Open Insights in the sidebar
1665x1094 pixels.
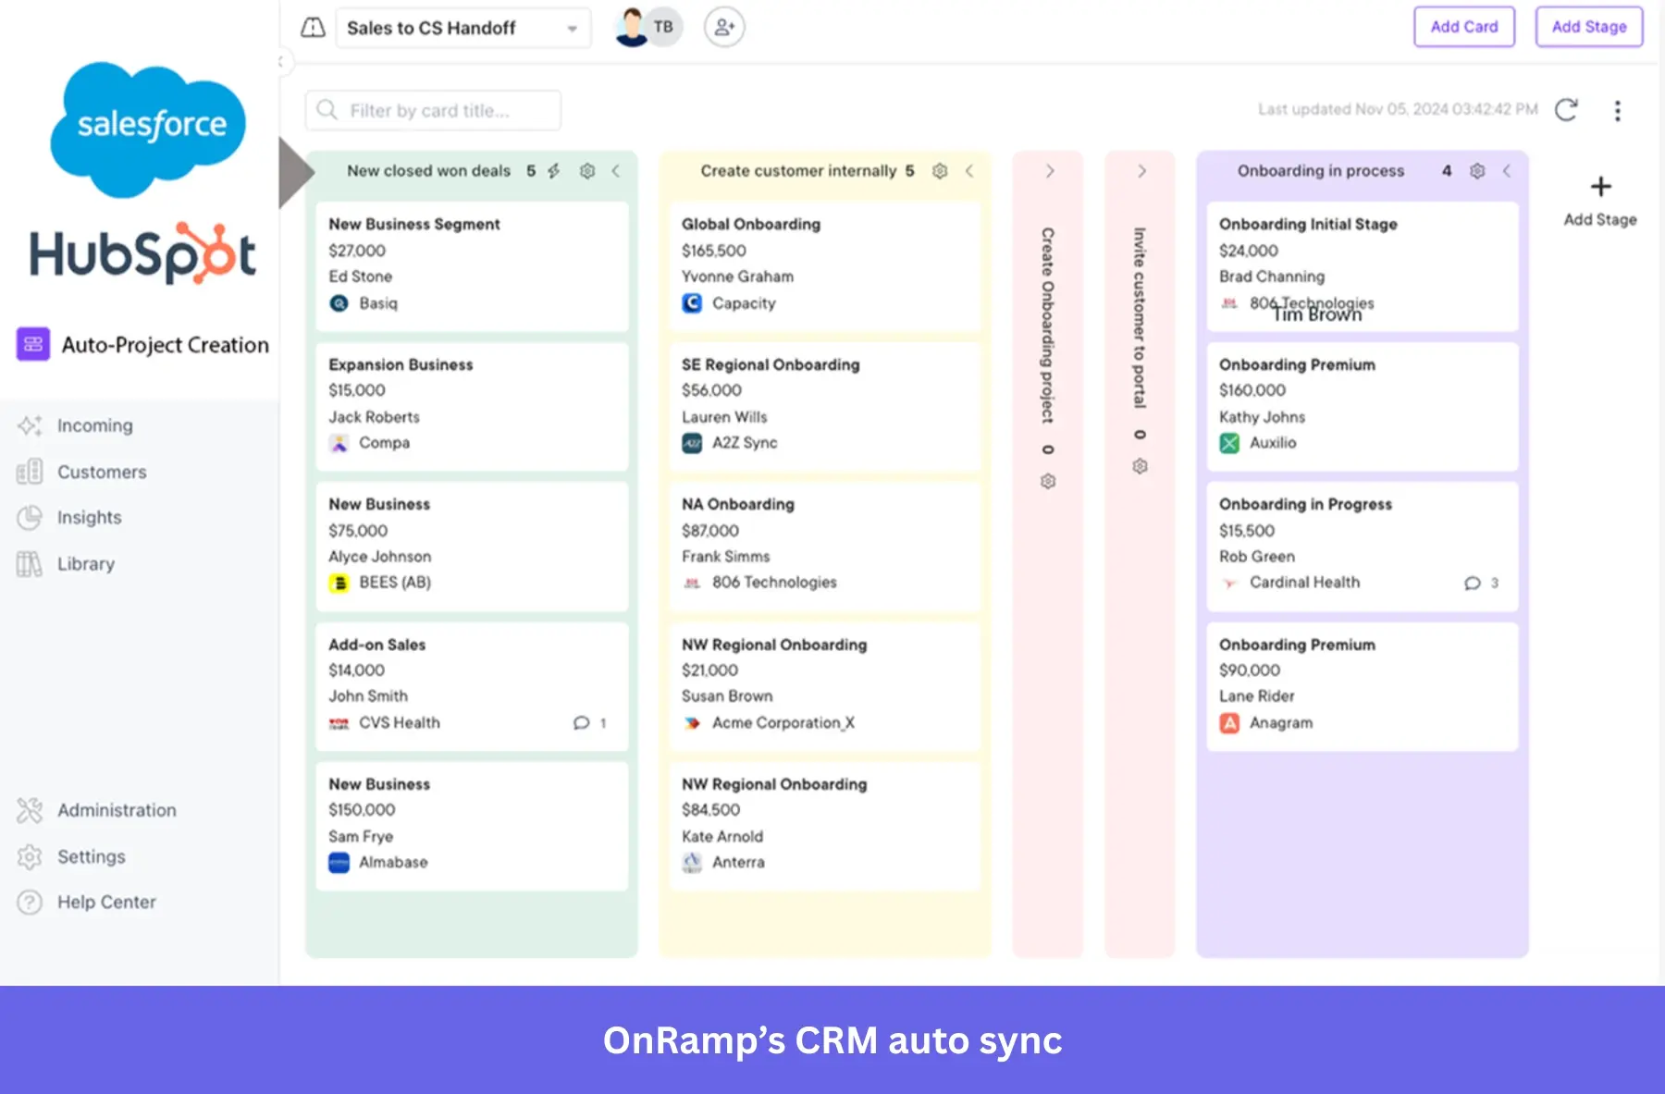[x=89, y=517]
